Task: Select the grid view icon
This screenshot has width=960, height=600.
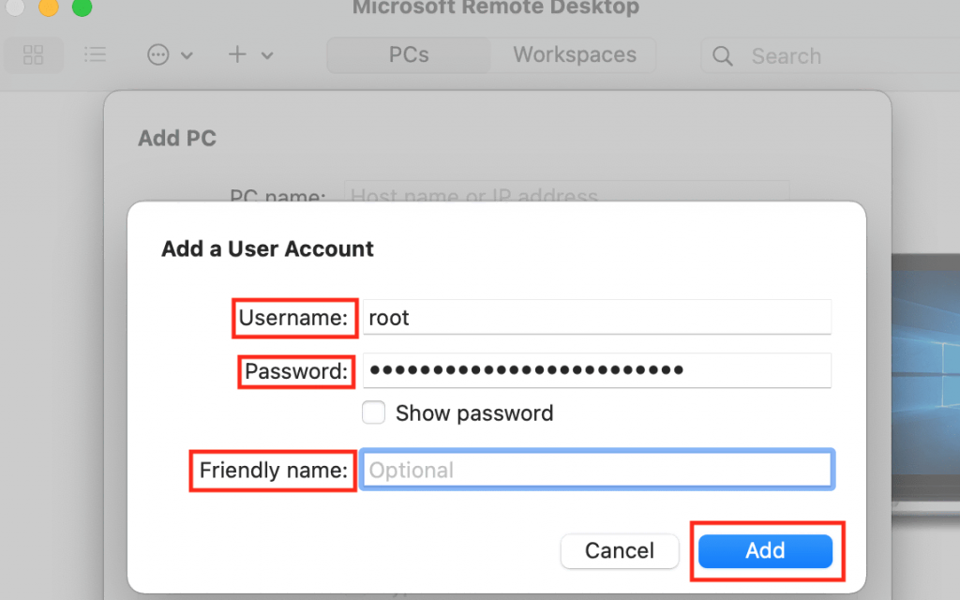Action: coord(34,55)
